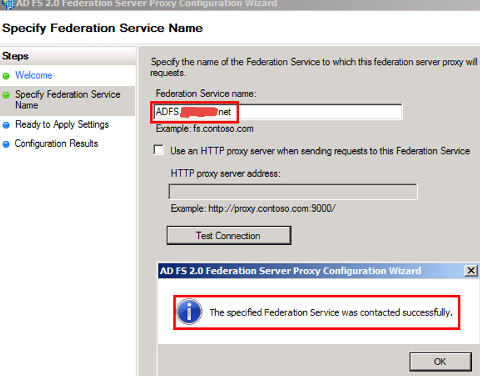
Task: Click the HTTP proxy server address field
Action: pyautogui.click(x=293, y=192)
